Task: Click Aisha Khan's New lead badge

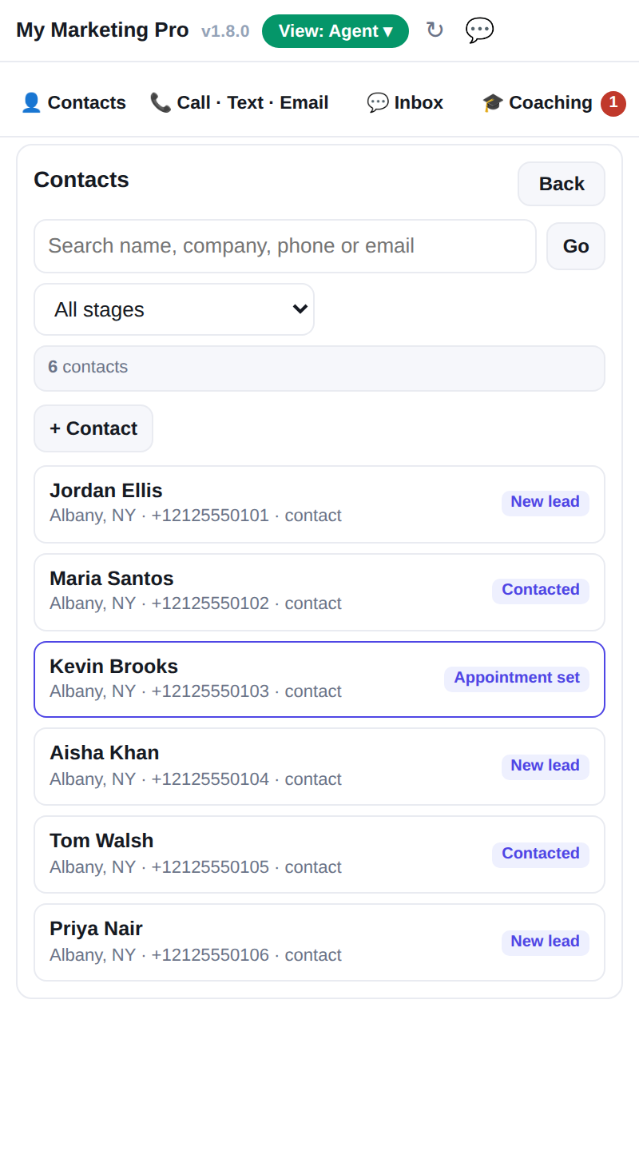Action: [x=546, y=767]
